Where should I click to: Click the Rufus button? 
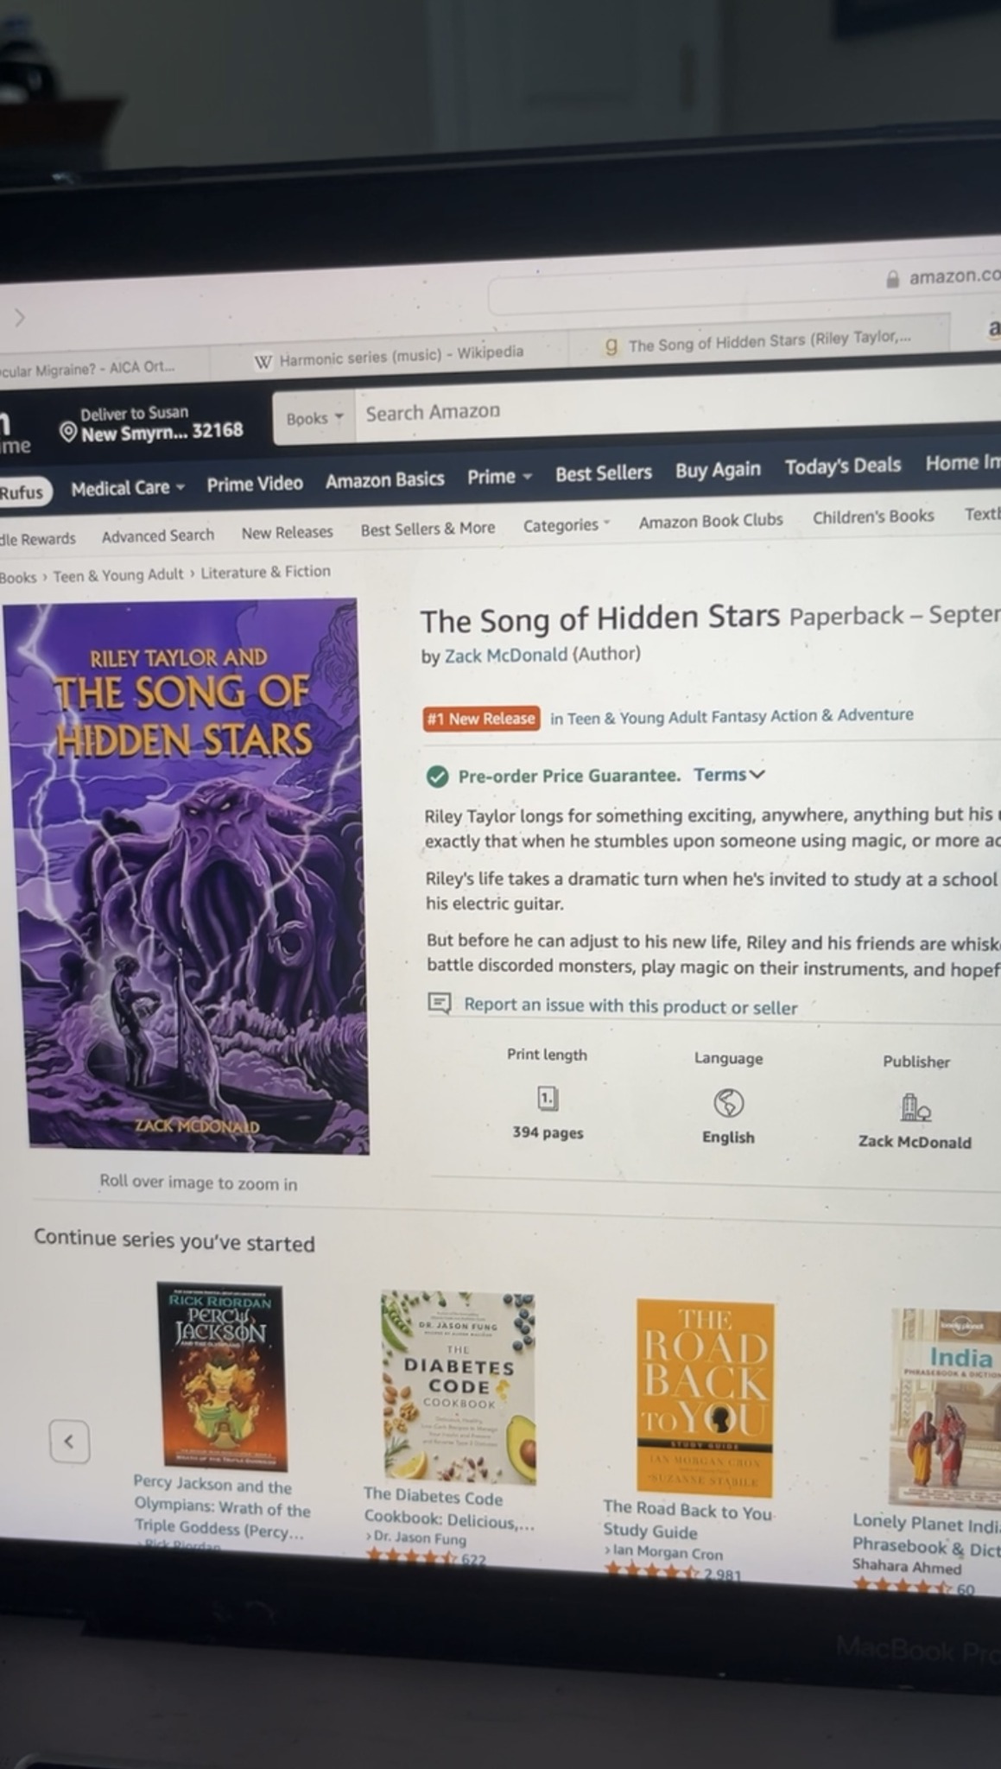pyautogui.click(x=22, y=492)
